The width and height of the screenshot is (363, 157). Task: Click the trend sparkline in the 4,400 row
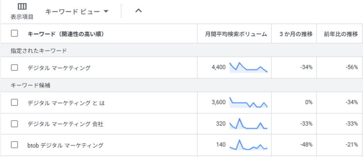(x=248, y=67)
